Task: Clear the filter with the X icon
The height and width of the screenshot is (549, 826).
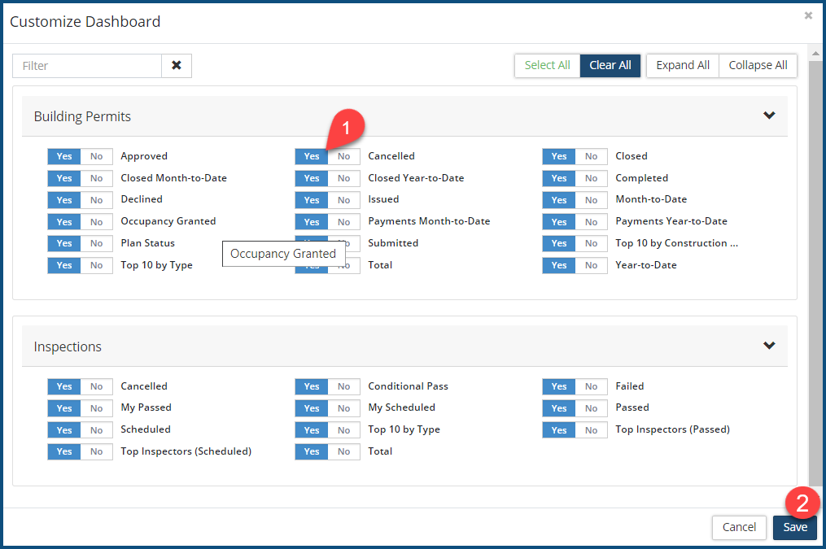Action: click(177, 66)
